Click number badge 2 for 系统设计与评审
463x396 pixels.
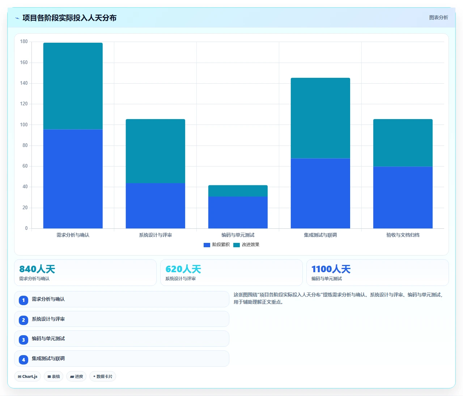pos(24,320)
